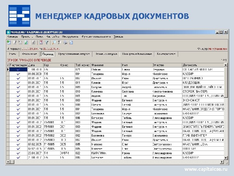
Task: Click the app icon in window title bar
Action: point(8,32)
